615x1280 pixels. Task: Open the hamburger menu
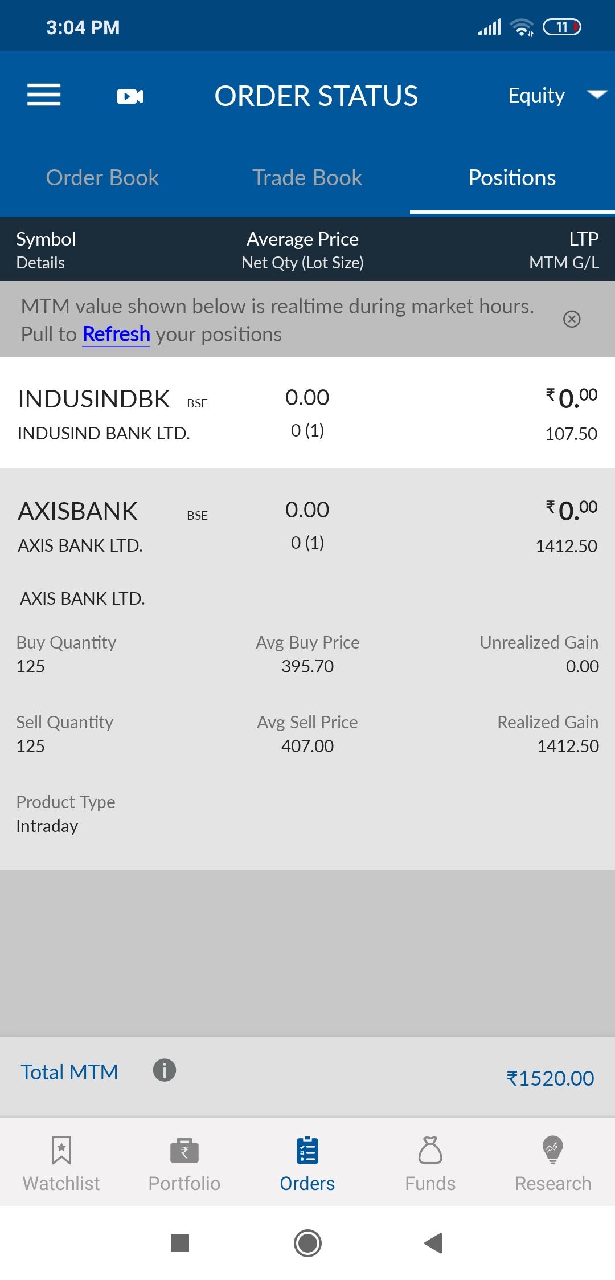click(x=44, y=95)
